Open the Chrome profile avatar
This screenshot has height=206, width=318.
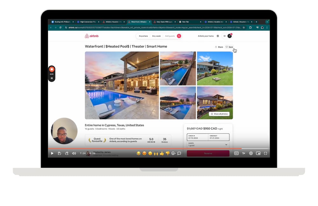pos(262,28)
